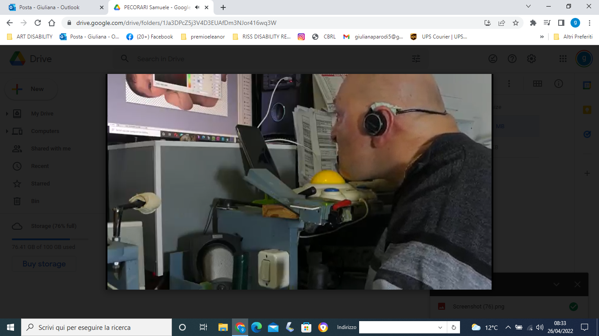Open Google Drive settings gear

click(531, 59)
